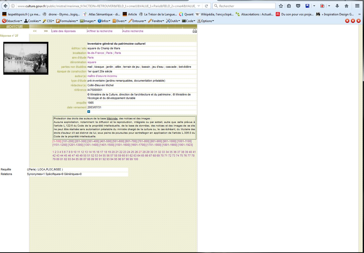Open the downloads arrow icon
The height and width of the screenshot is (253, 364).
[x=337, y=6]
